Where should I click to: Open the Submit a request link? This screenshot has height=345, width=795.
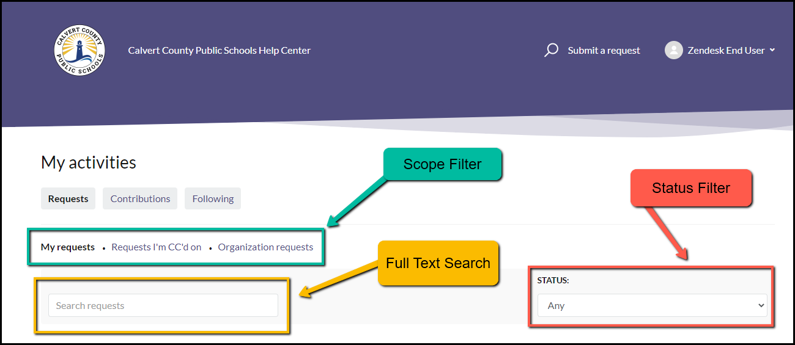tap(604, 51)
